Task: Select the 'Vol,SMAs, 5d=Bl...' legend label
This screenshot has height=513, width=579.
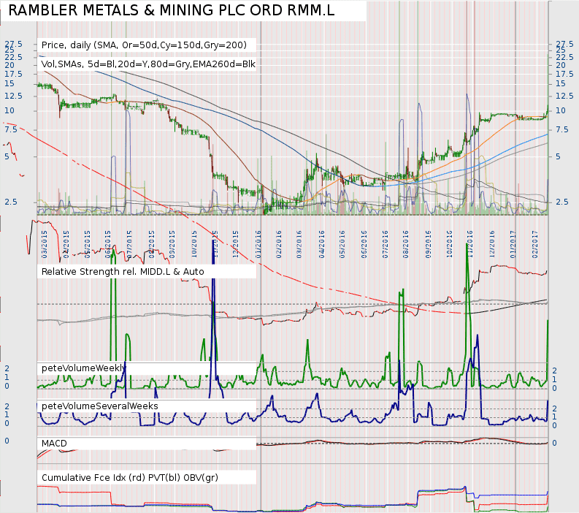Action: 148,64
